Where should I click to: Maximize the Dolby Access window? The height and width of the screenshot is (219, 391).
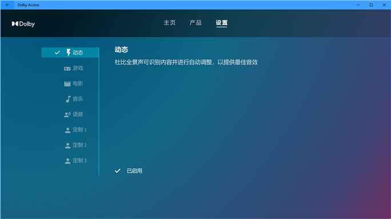[x=371, y=5]
